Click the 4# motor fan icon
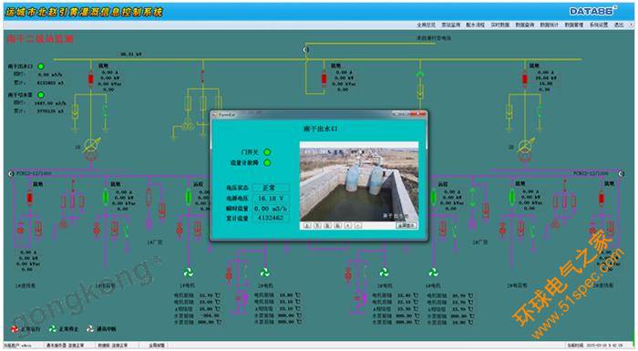 point(433,272)
